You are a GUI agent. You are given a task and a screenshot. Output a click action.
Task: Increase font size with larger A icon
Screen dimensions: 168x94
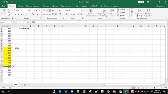(x=36, y=10)
